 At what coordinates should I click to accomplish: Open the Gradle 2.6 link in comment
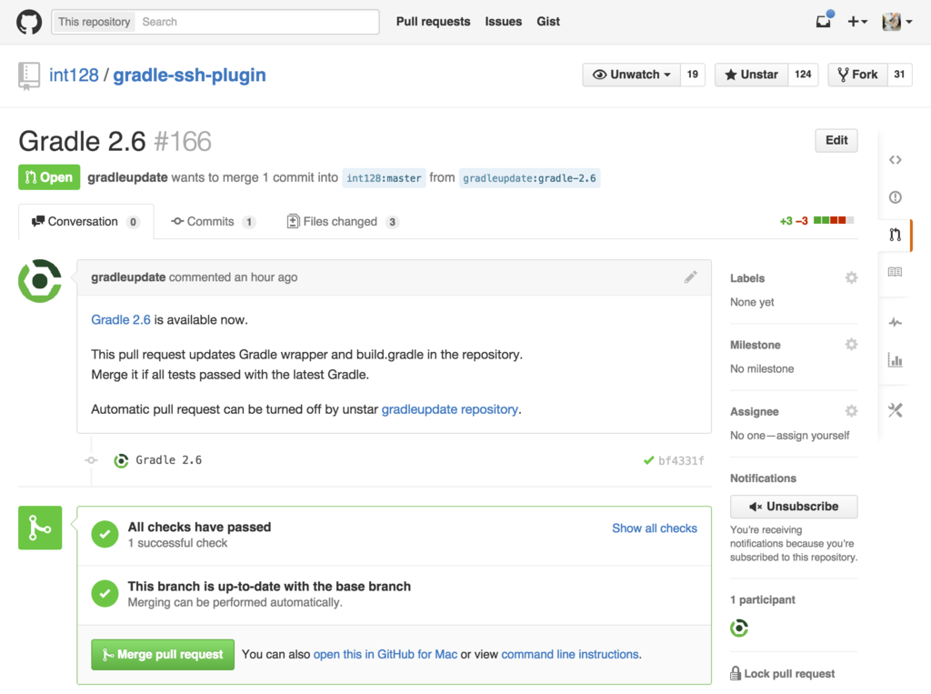click(121, 319)
